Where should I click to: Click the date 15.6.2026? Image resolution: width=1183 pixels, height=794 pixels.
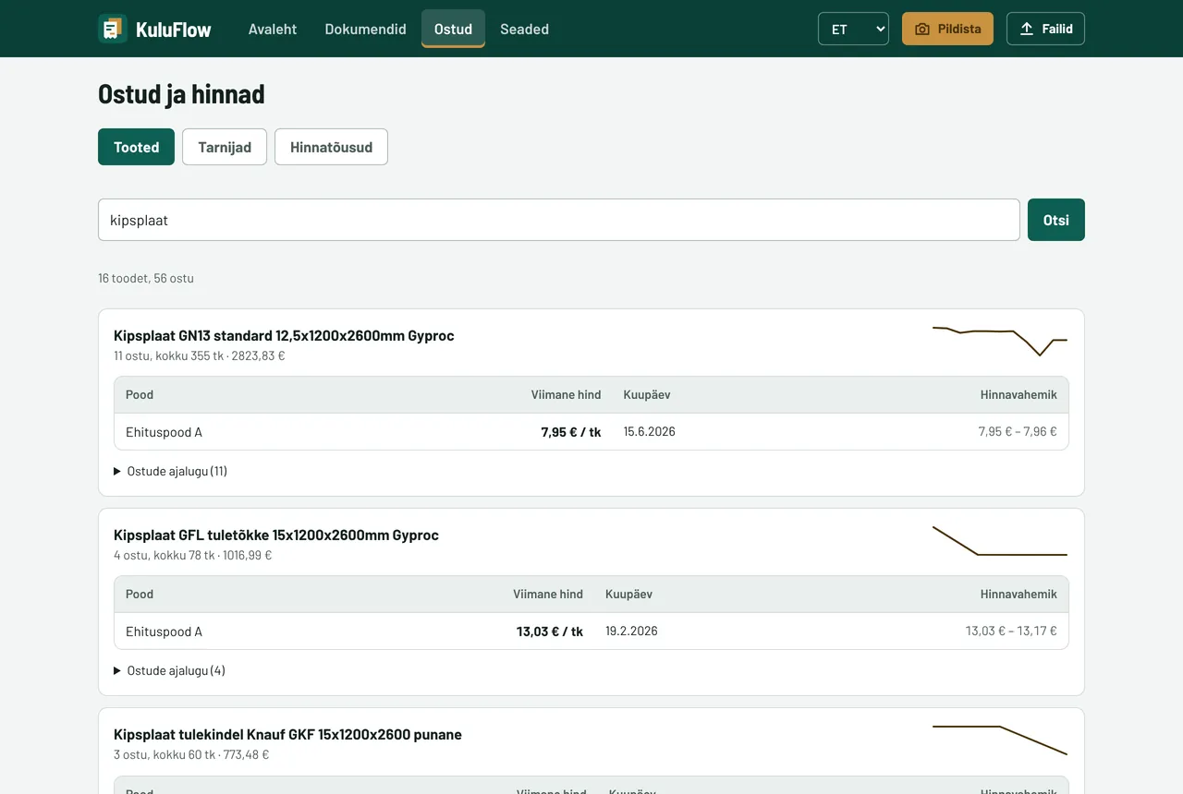pos(650,431)
